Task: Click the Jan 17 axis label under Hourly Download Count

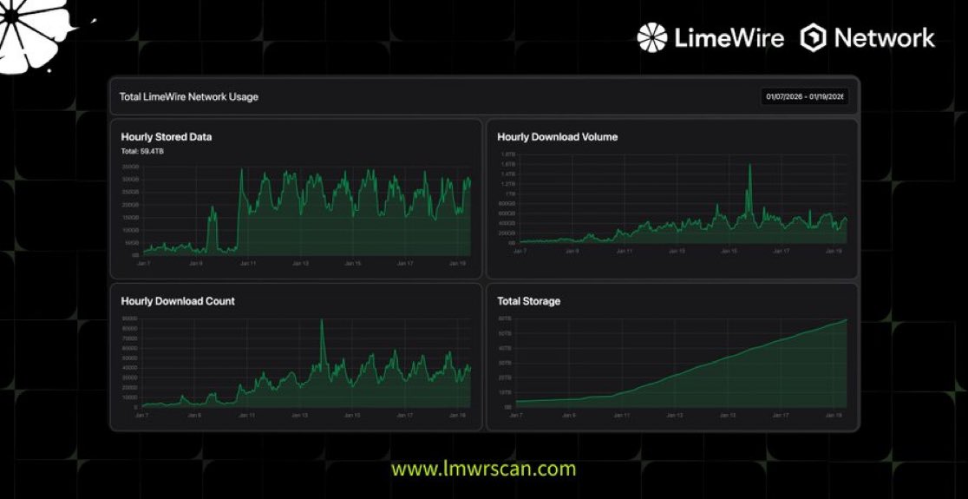Action: point(405,416)
